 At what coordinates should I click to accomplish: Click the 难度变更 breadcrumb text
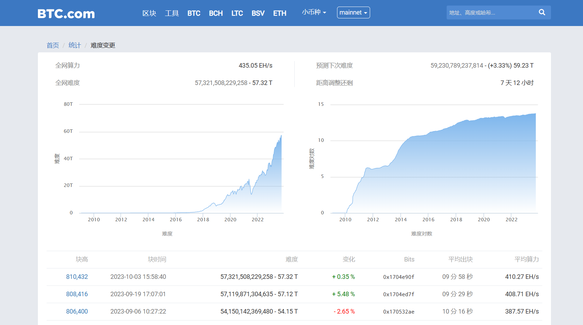[x=103, y=45]
